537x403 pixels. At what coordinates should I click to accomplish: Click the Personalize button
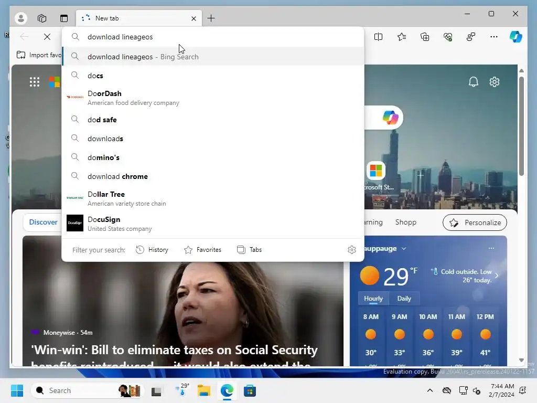click(475, 222)
